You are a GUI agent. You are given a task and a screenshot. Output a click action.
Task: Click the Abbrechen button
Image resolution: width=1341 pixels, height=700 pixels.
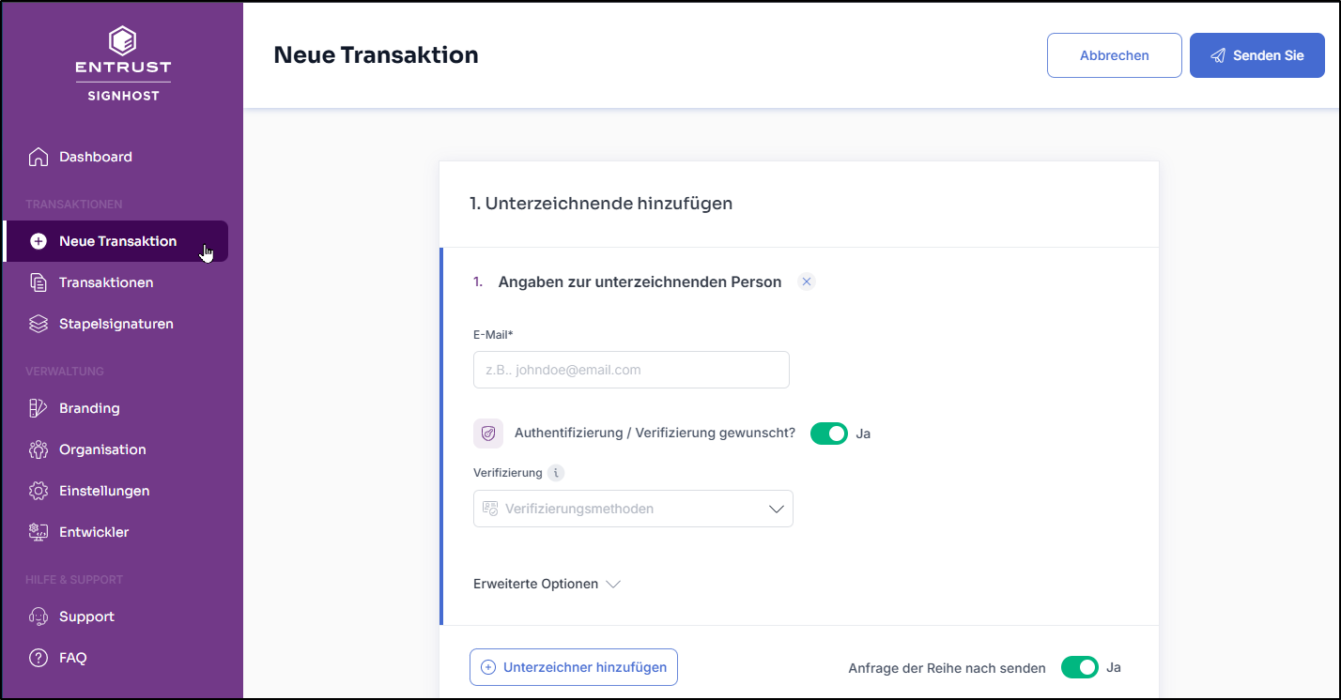click(x=1115, y=55)
